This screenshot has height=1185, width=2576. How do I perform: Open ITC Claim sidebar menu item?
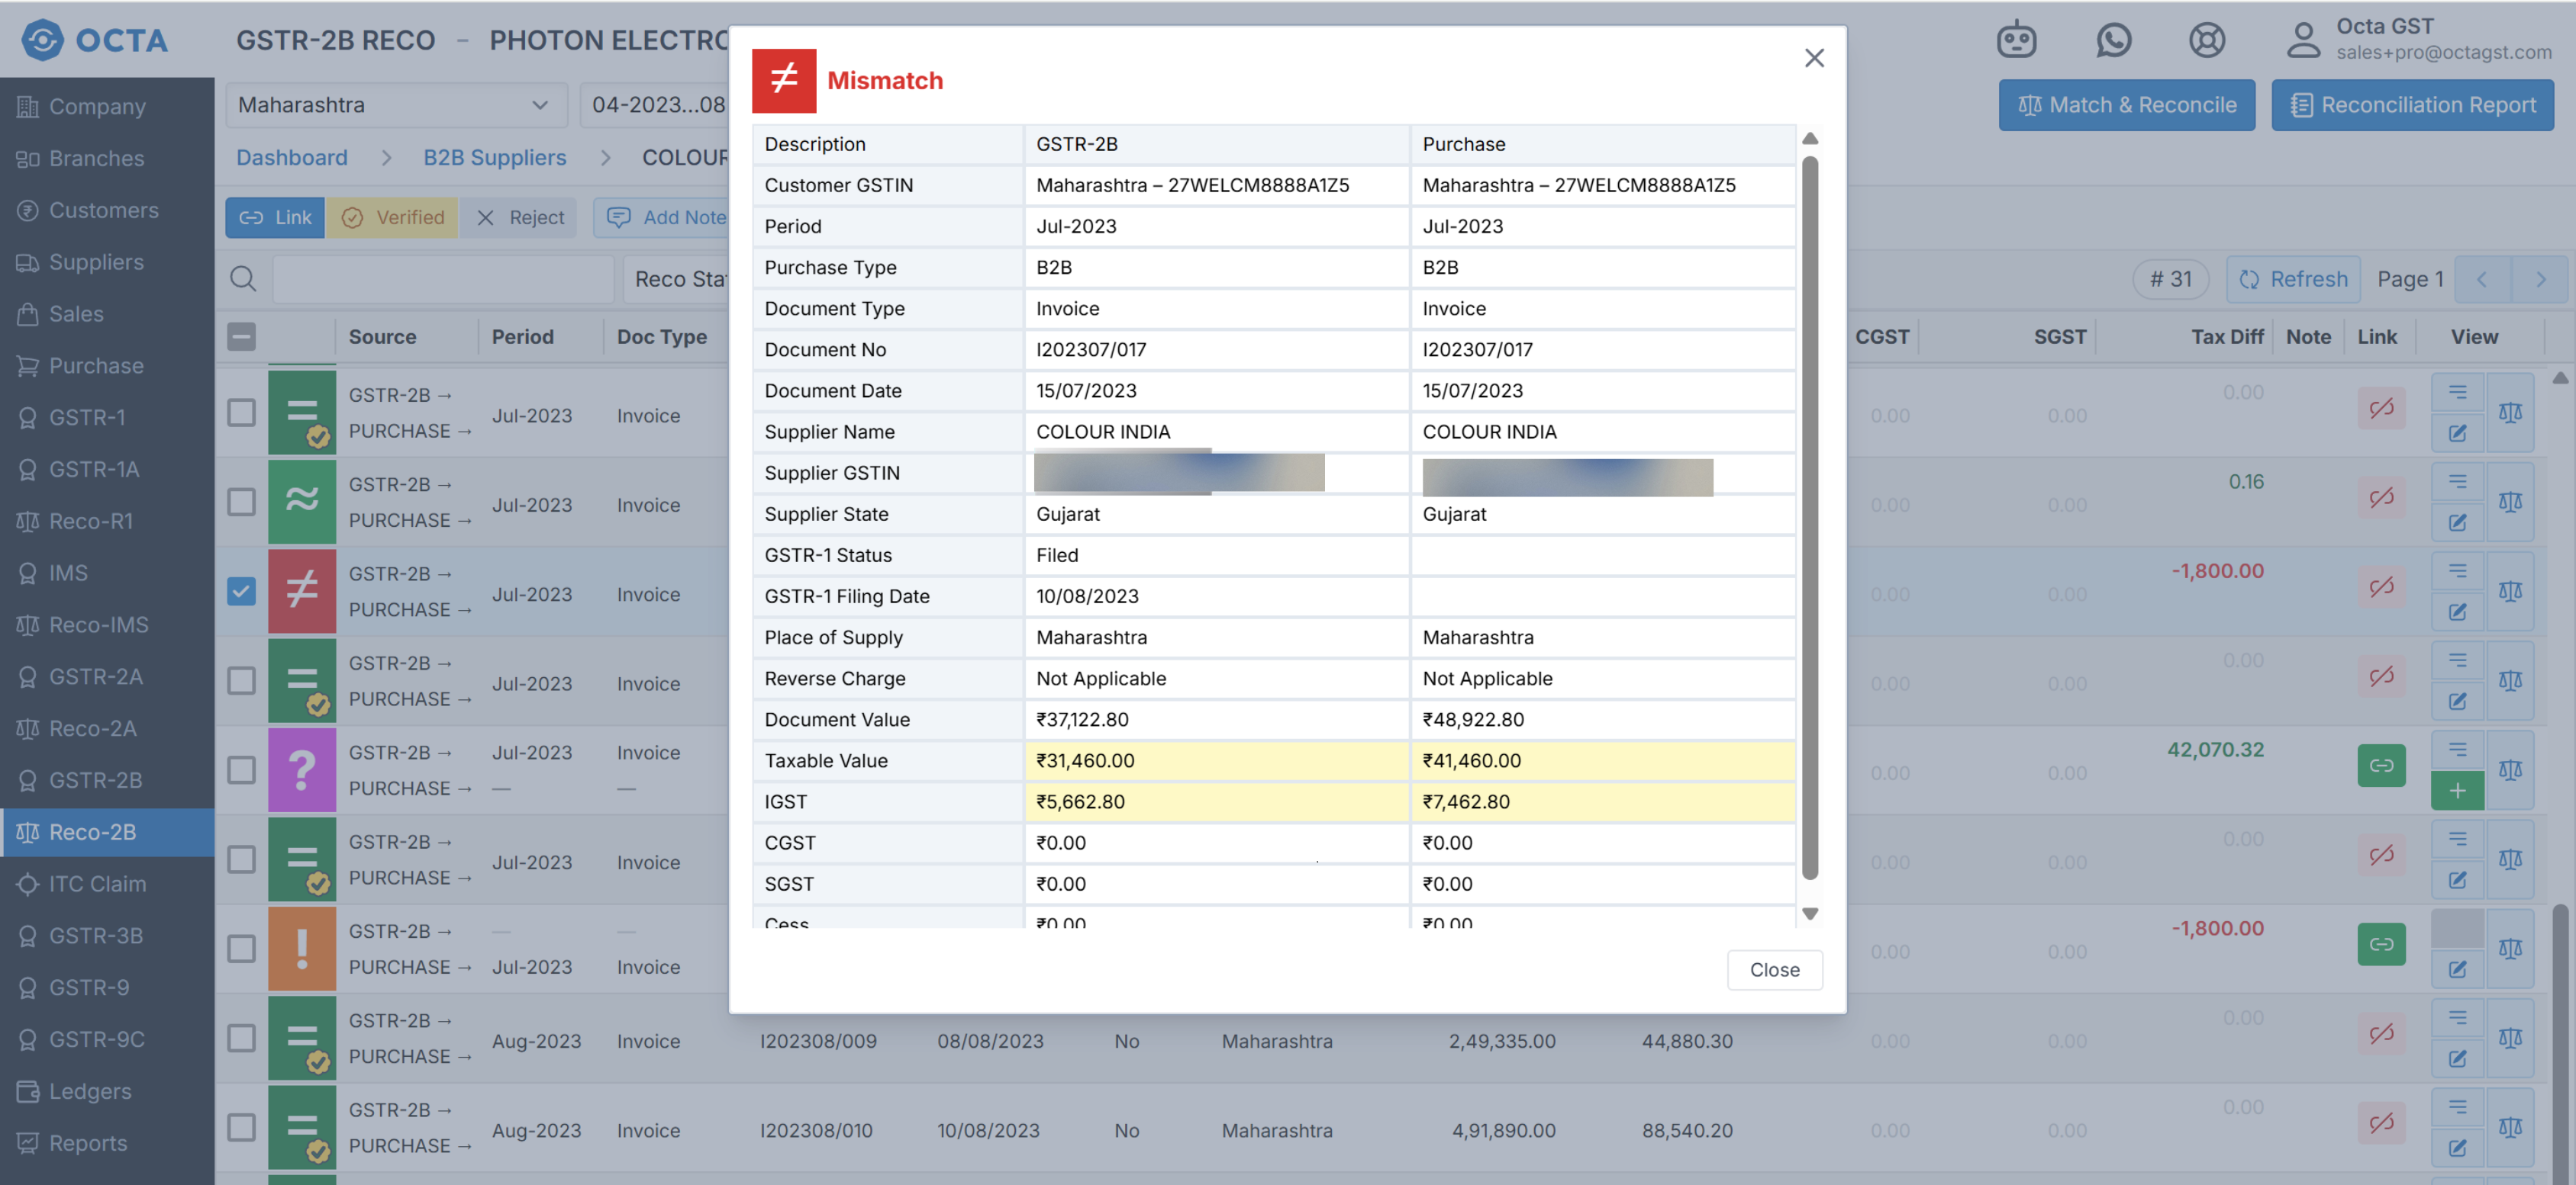coord(97,883)
